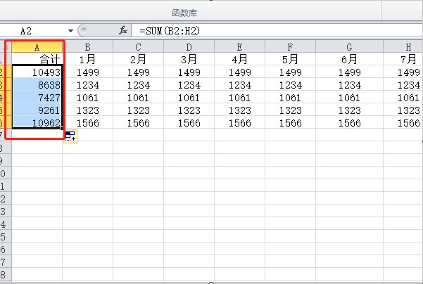Select value 1323 in column E
The height and width of the screenshot is (284, 423).
(x=239, y=110)
